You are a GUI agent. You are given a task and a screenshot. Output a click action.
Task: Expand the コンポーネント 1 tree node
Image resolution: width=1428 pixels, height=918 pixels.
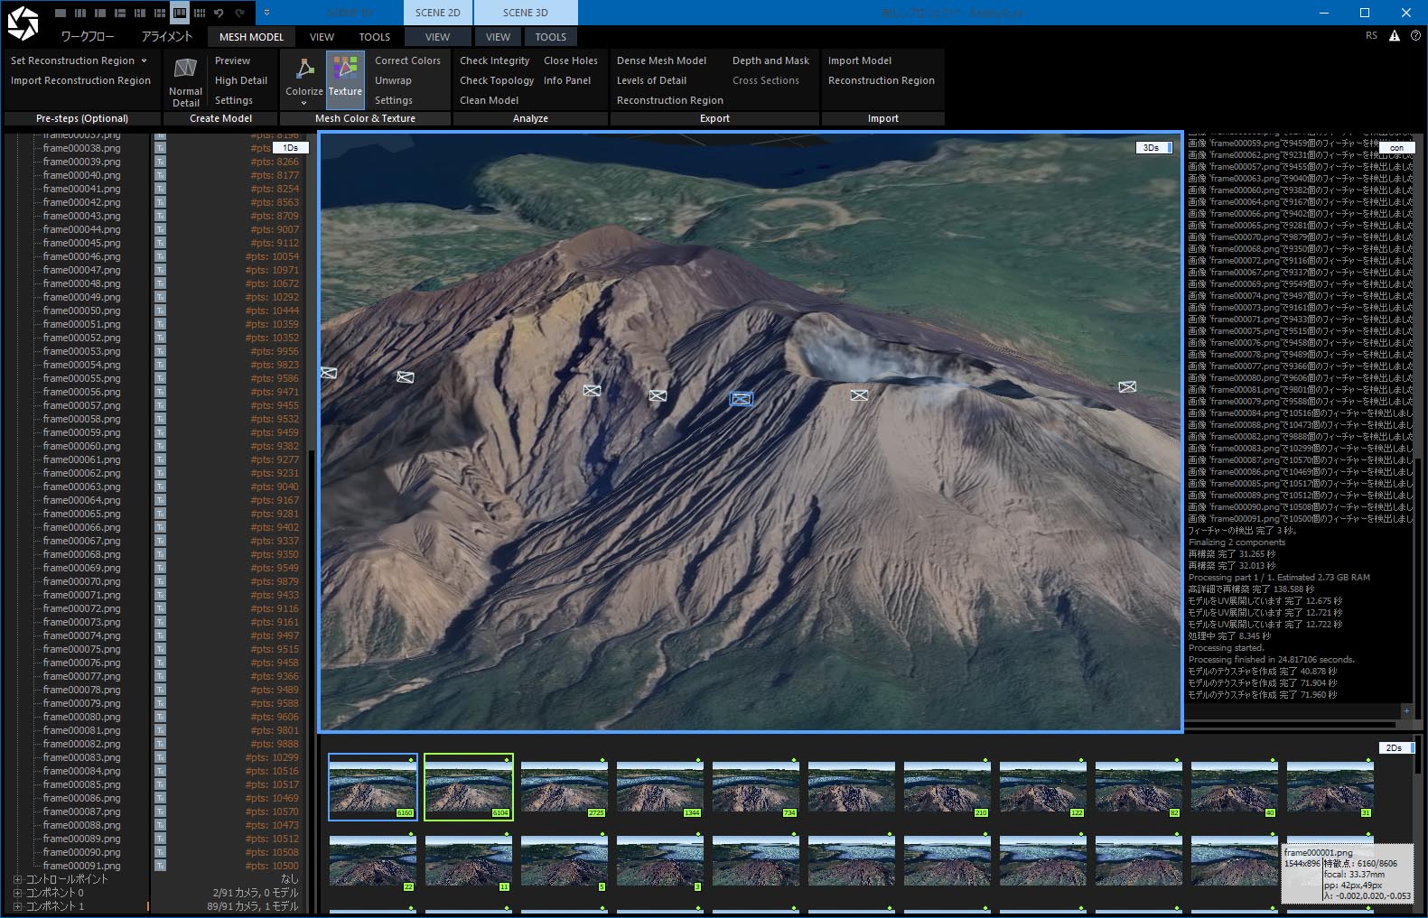(x=17, y=906)
